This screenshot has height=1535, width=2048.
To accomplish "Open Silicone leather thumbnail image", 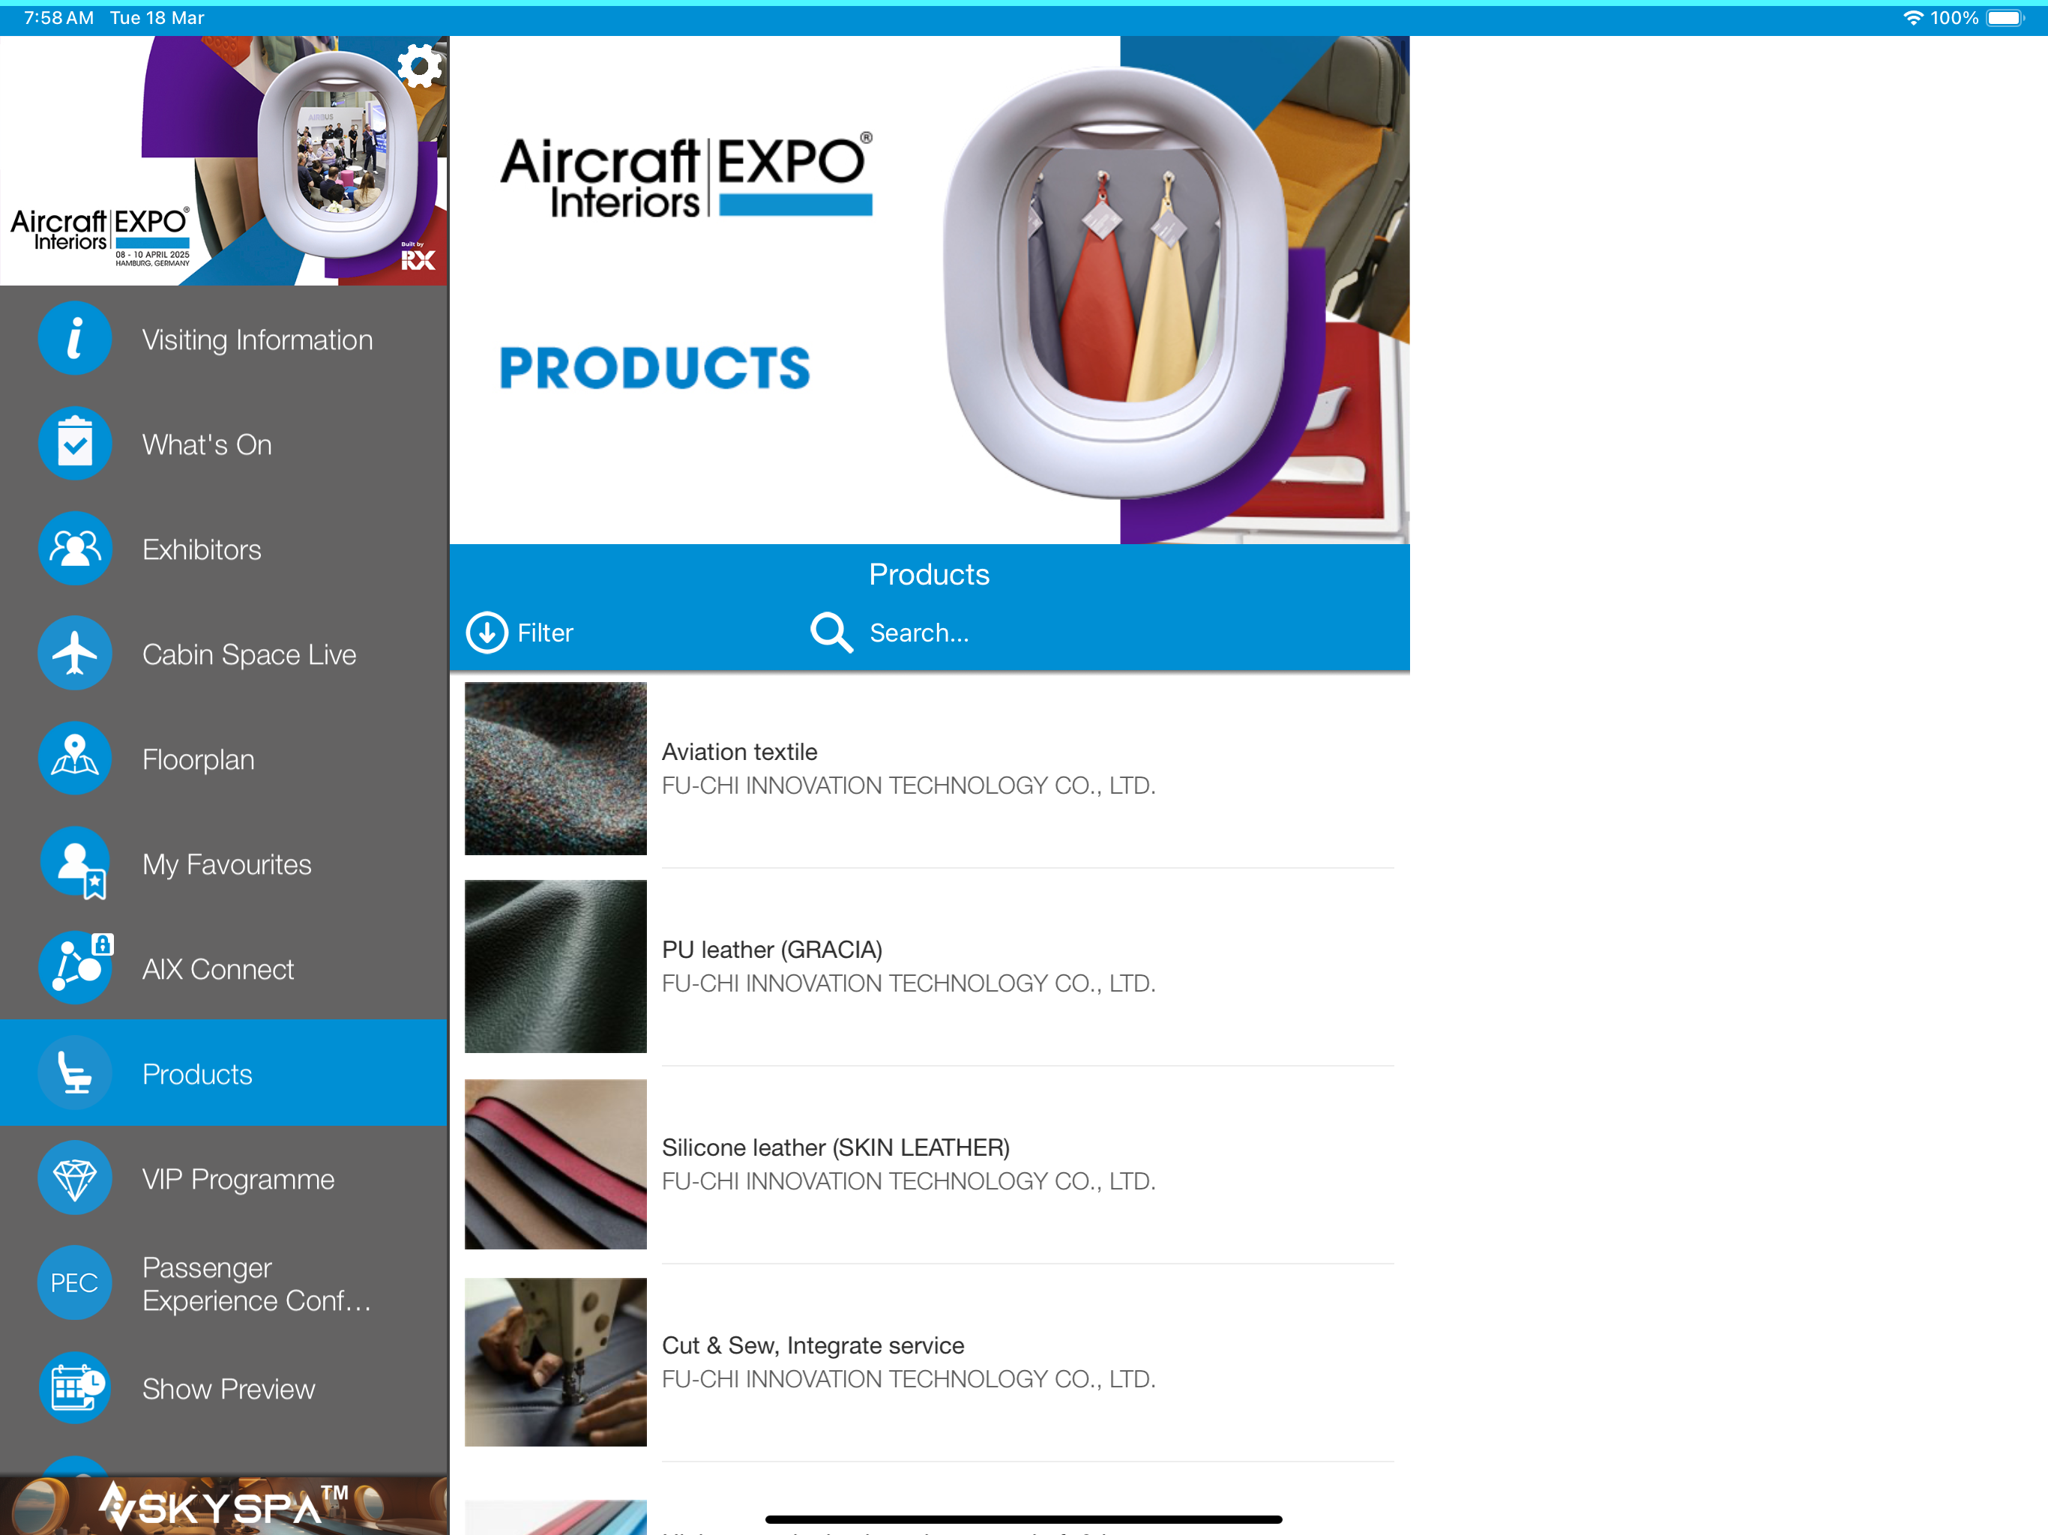I will (555, 1164).
